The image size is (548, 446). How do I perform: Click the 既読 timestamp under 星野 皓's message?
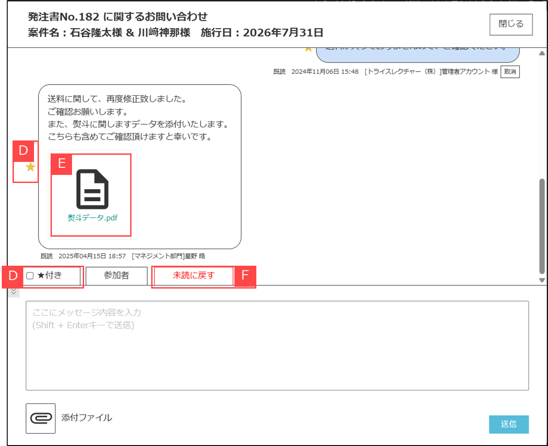tap(123, 256)
